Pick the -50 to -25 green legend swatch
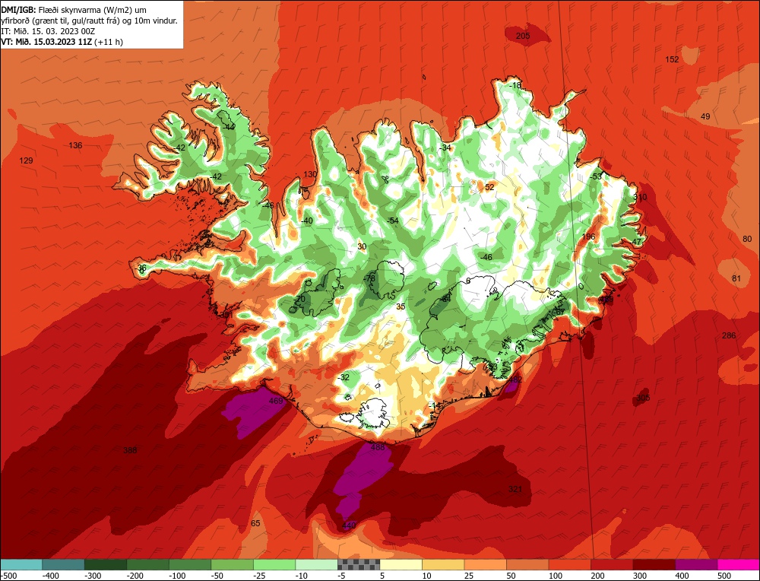Viewport: 760px width, 581px height. [232, 564]
